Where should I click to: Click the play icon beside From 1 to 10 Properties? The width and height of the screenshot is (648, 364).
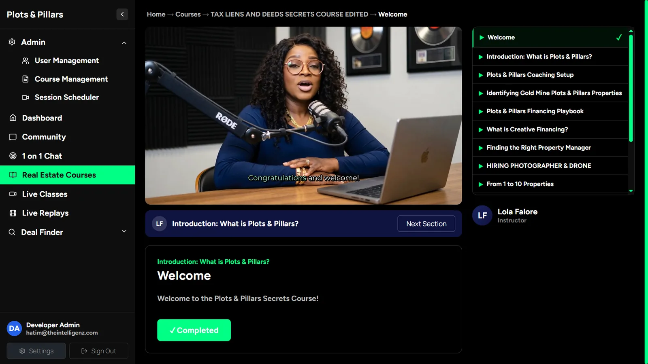pos(481,184)
